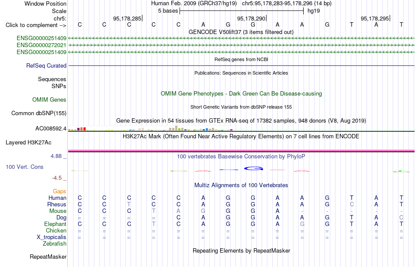Click the 100 Vert. Cons label
Screen dimensions: 415x267
(24, 167)
